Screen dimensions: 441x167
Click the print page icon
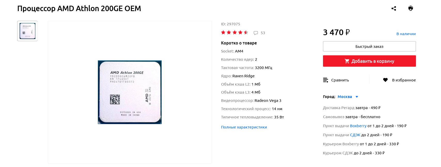coord(411,8)
